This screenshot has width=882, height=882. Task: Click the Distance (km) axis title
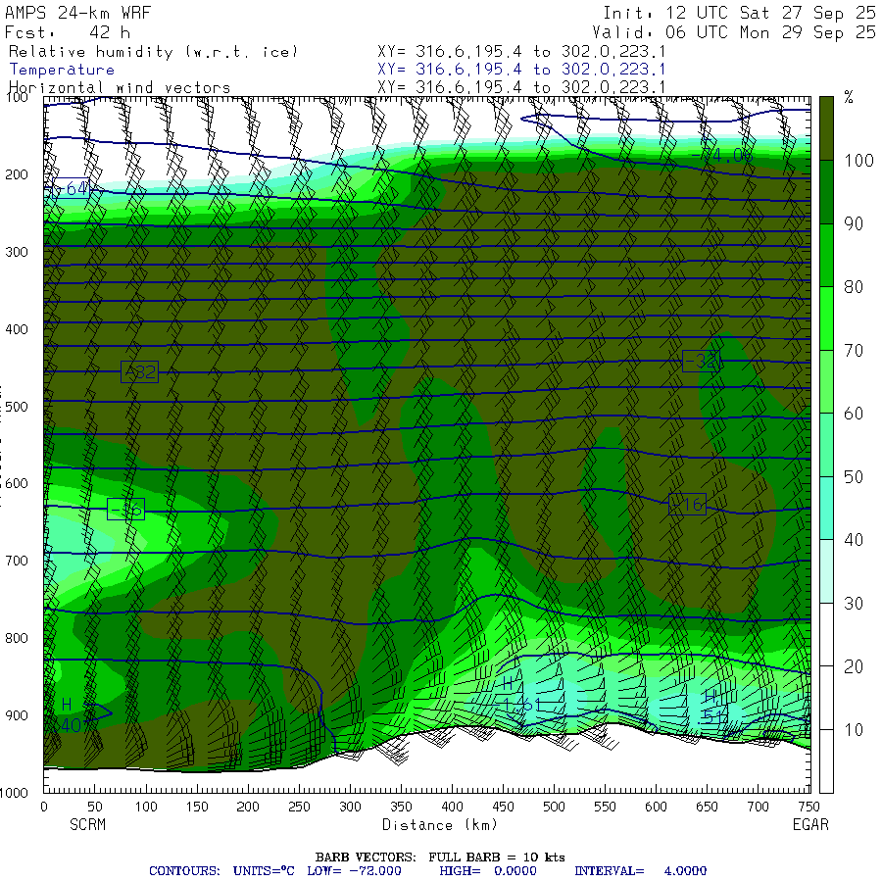pyautogui.click(x=427, y=824)
